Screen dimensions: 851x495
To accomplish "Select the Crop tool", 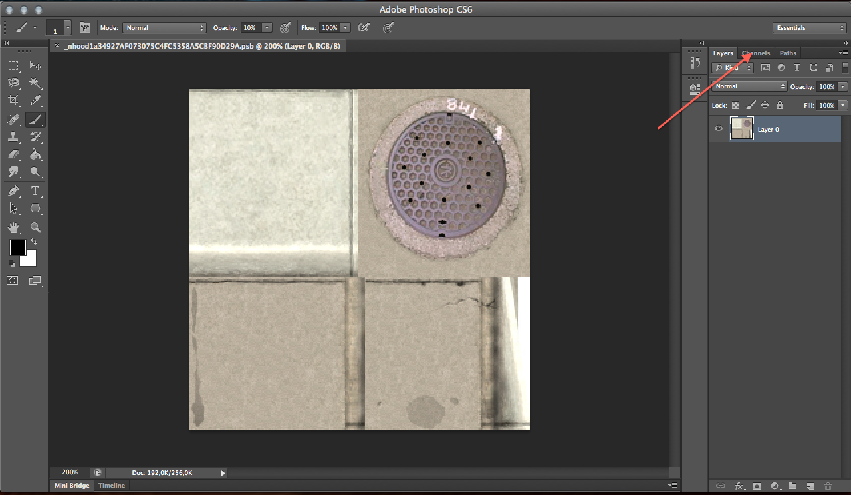I will click(x=13, y=101).
